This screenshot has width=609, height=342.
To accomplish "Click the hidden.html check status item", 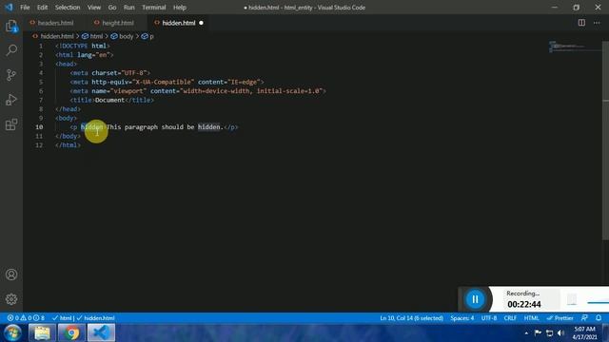I will click(x=95, y=318).
